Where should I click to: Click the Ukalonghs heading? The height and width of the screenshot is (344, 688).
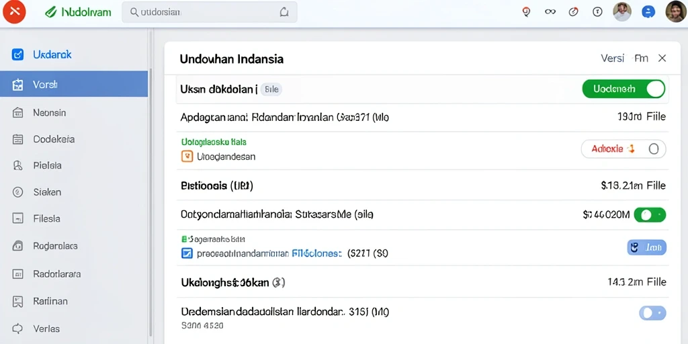coord(233,283)
